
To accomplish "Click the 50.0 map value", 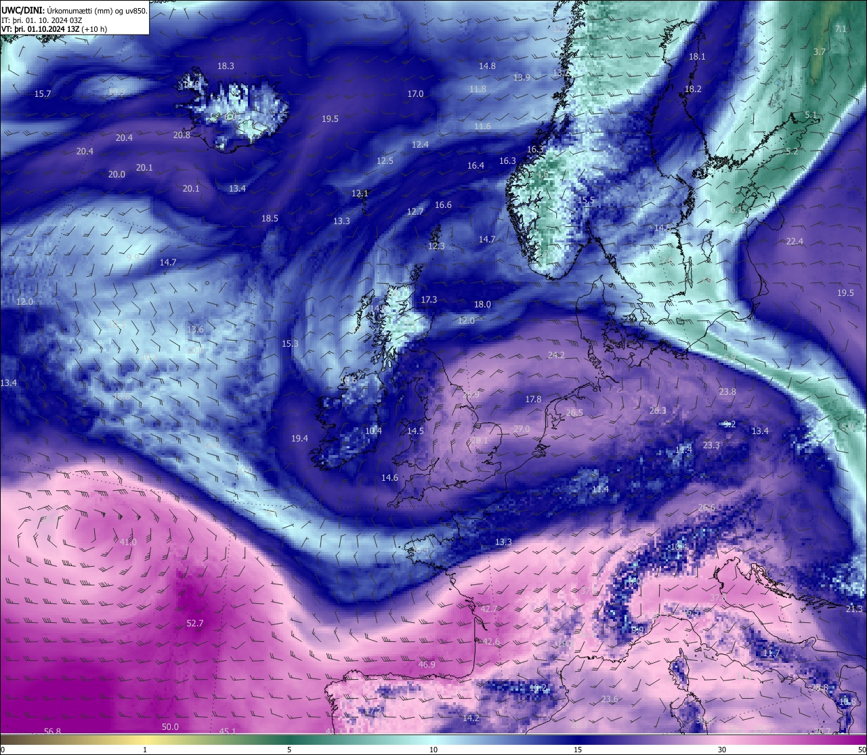I will (170, 727).
